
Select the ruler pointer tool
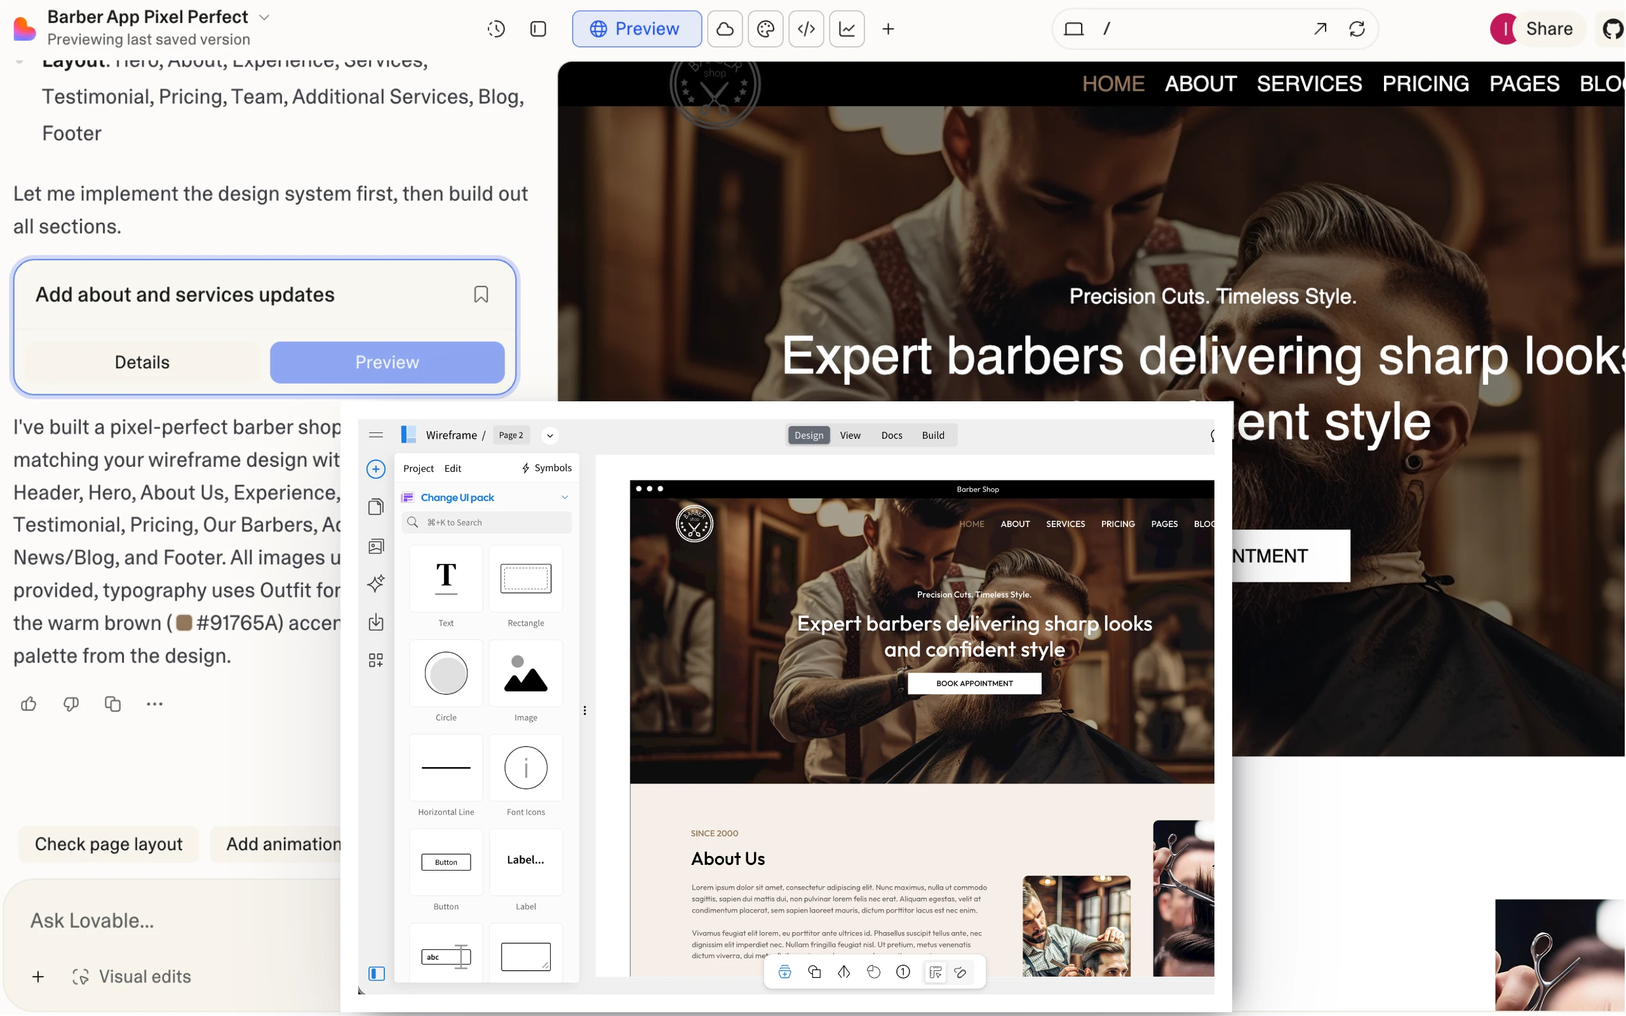pos(934,972)
